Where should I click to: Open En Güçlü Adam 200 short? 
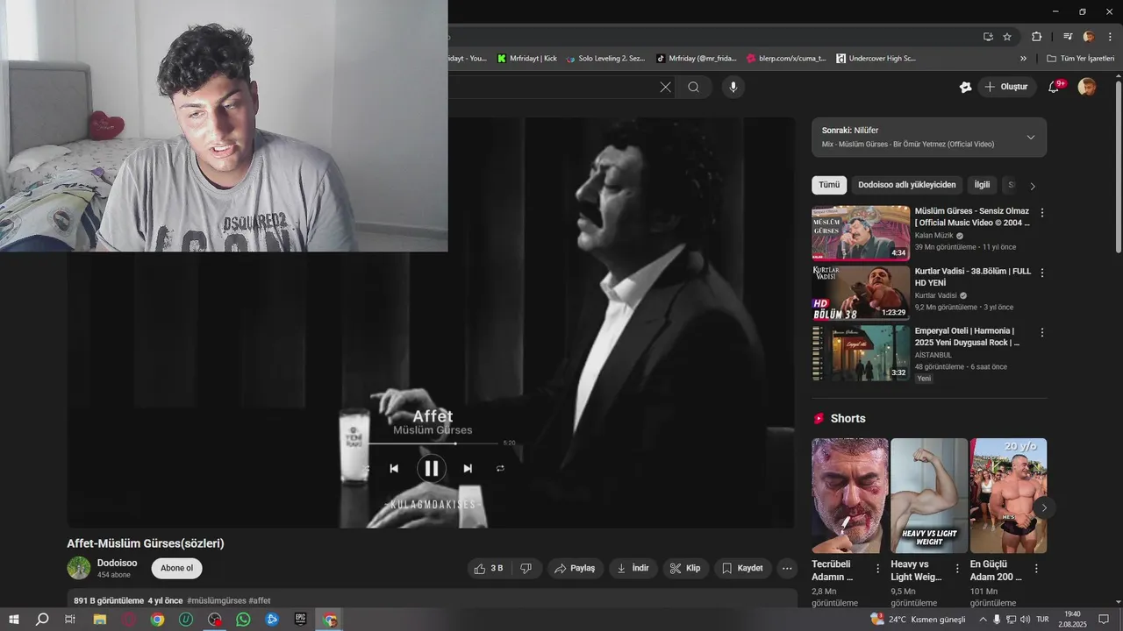click(1008, 495)
